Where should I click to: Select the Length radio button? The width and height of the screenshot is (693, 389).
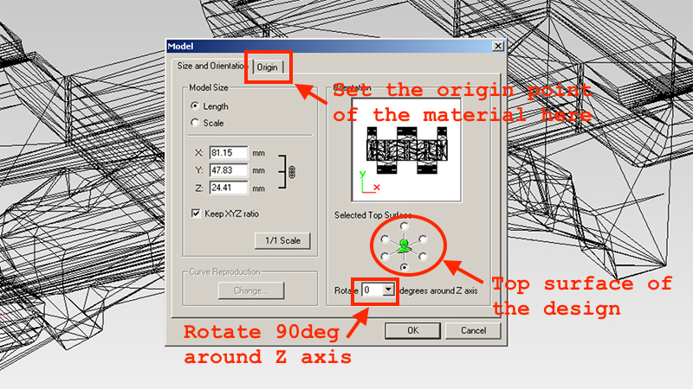coord(195,105)
